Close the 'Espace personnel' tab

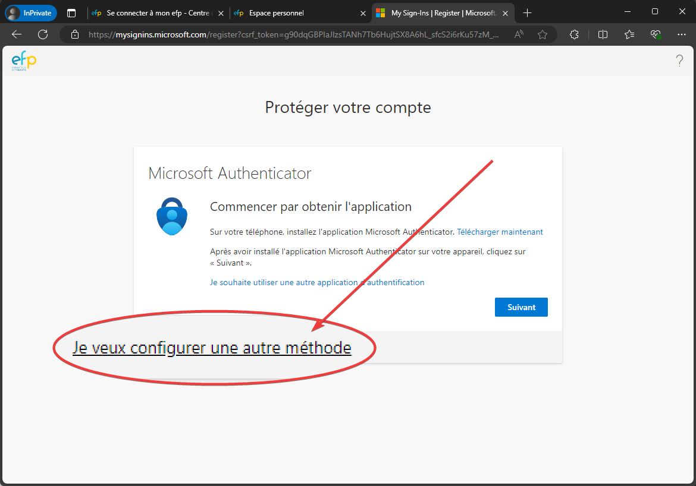tap(363, 13)
